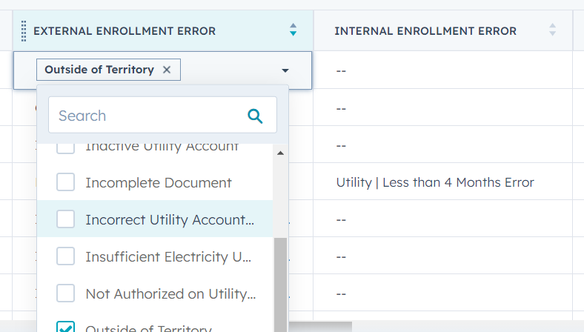584x332 pixels.
Task: Click the table's horizontal scrollbar
Action: click(x=320, y=326)
